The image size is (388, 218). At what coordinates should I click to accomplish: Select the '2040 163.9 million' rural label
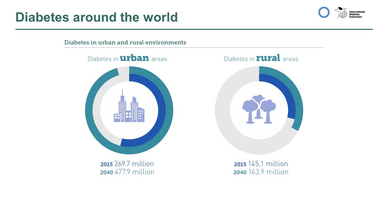tap(261, 172)
